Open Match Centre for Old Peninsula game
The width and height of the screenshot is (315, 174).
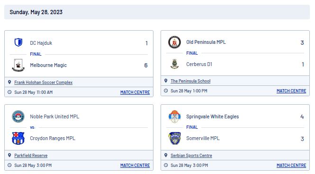(x=291, y=91)
